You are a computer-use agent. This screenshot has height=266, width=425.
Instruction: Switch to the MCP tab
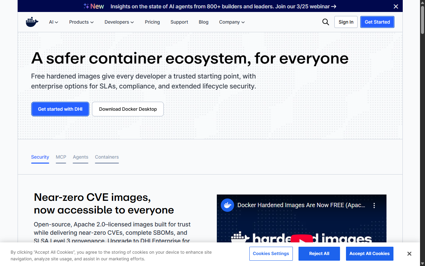(x=61, y=157)
